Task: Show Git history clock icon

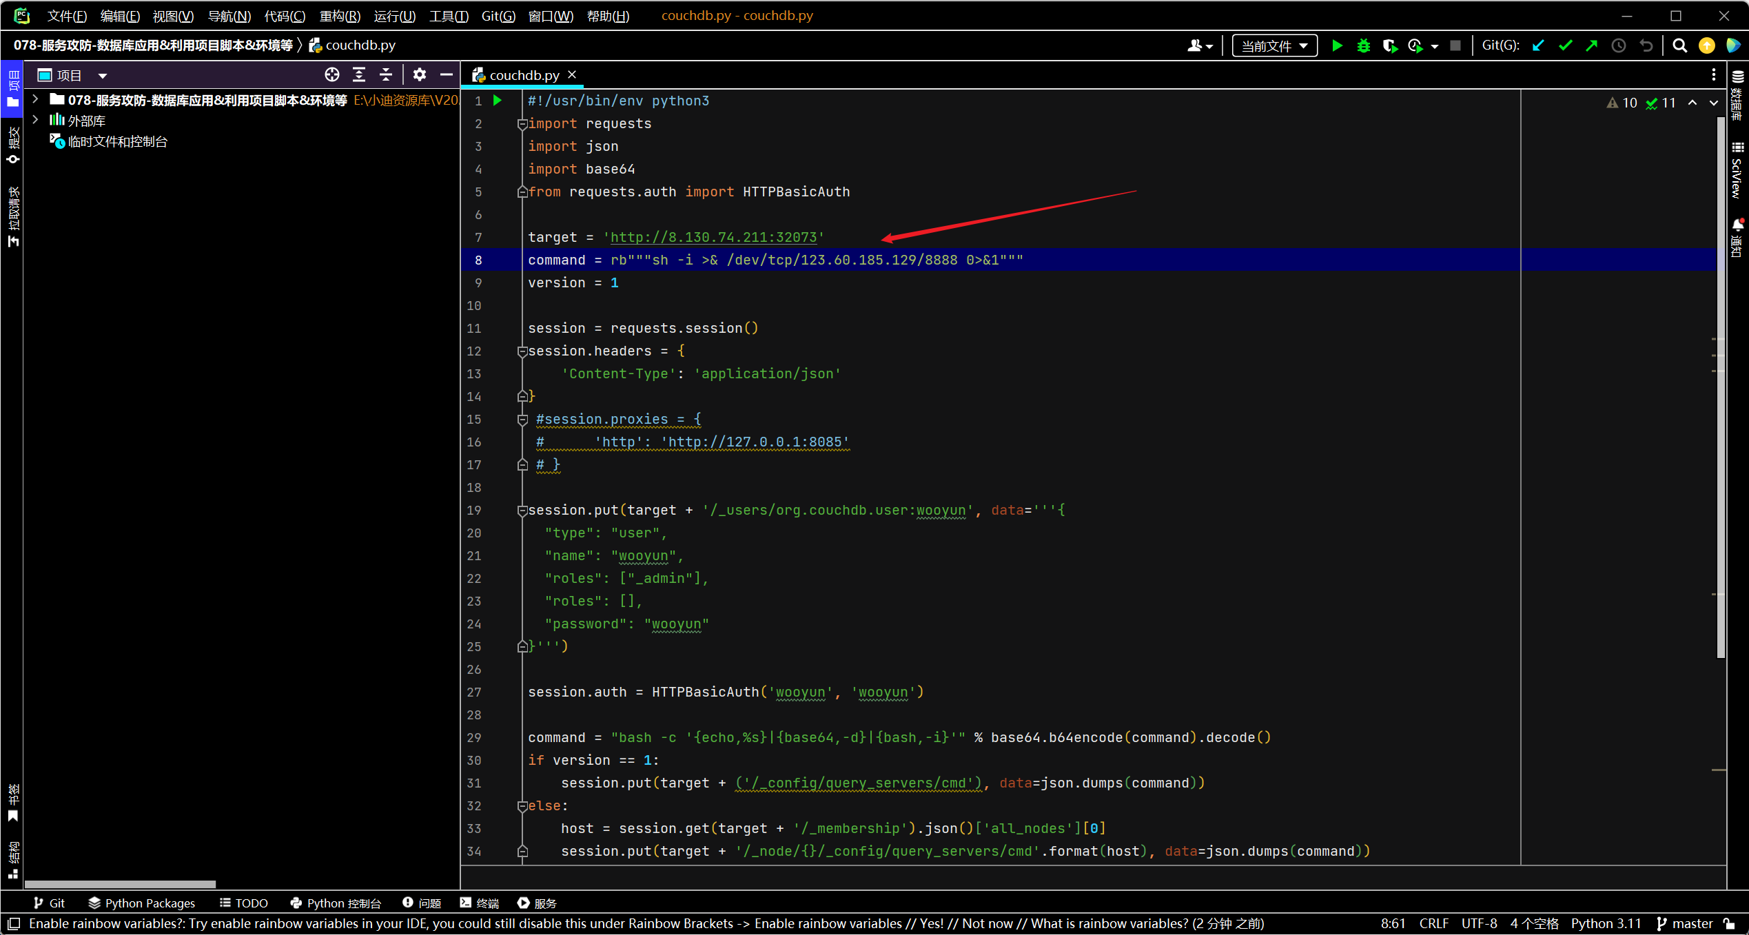Action: (x=1618, y=45)
